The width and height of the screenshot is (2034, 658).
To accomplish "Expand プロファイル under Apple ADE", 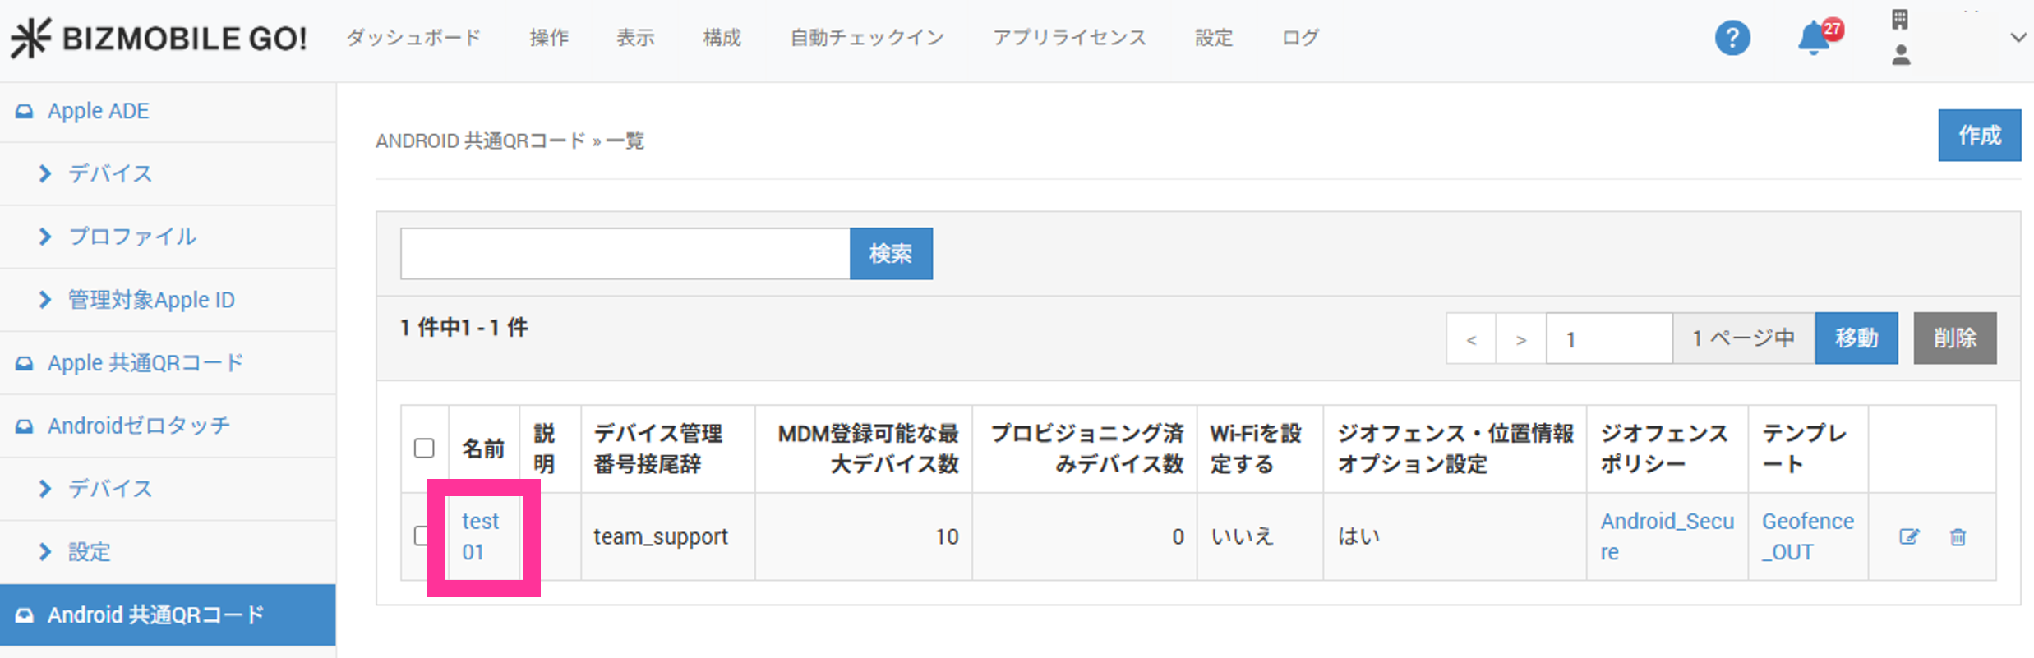I will pos(131,237).
